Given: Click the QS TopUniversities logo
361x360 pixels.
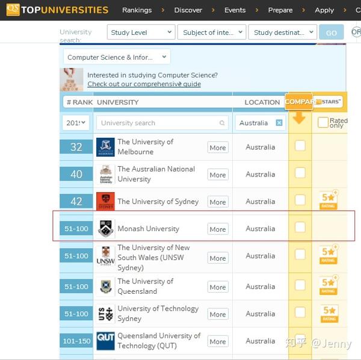Looking at the screenshot, I should point(57,10).
